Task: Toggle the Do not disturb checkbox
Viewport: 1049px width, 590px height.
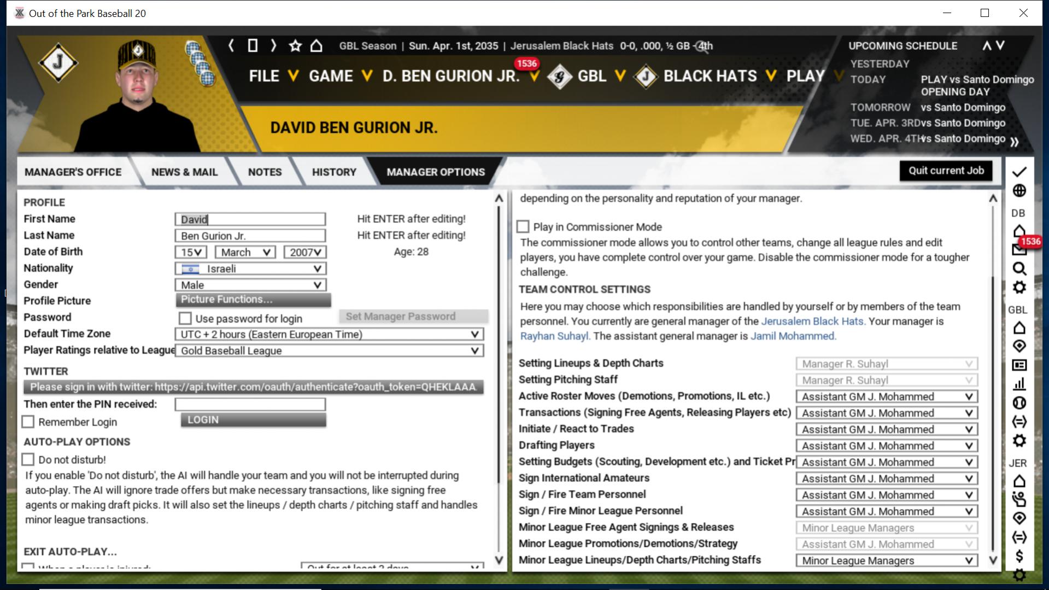Action: (28, 459)
